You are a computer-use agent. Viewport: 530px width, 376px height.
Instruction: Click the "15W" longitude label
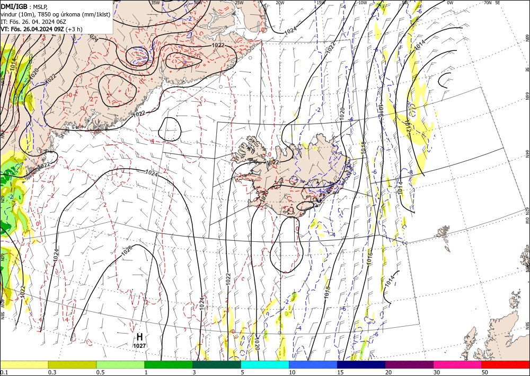321,3
